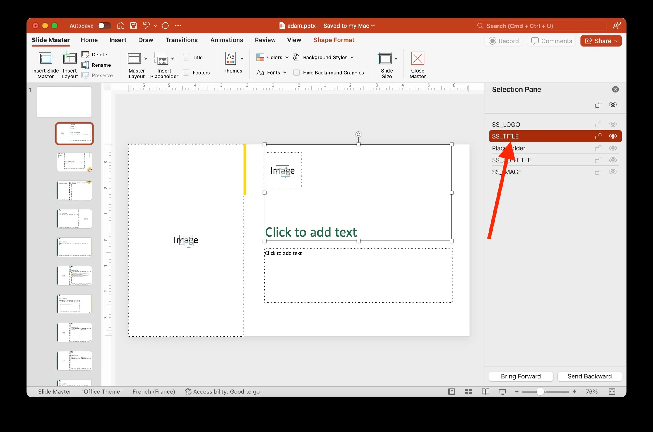Switch to Slide Sorter view
This screenshot has height=432, width=653.
[x=468, y=391]
